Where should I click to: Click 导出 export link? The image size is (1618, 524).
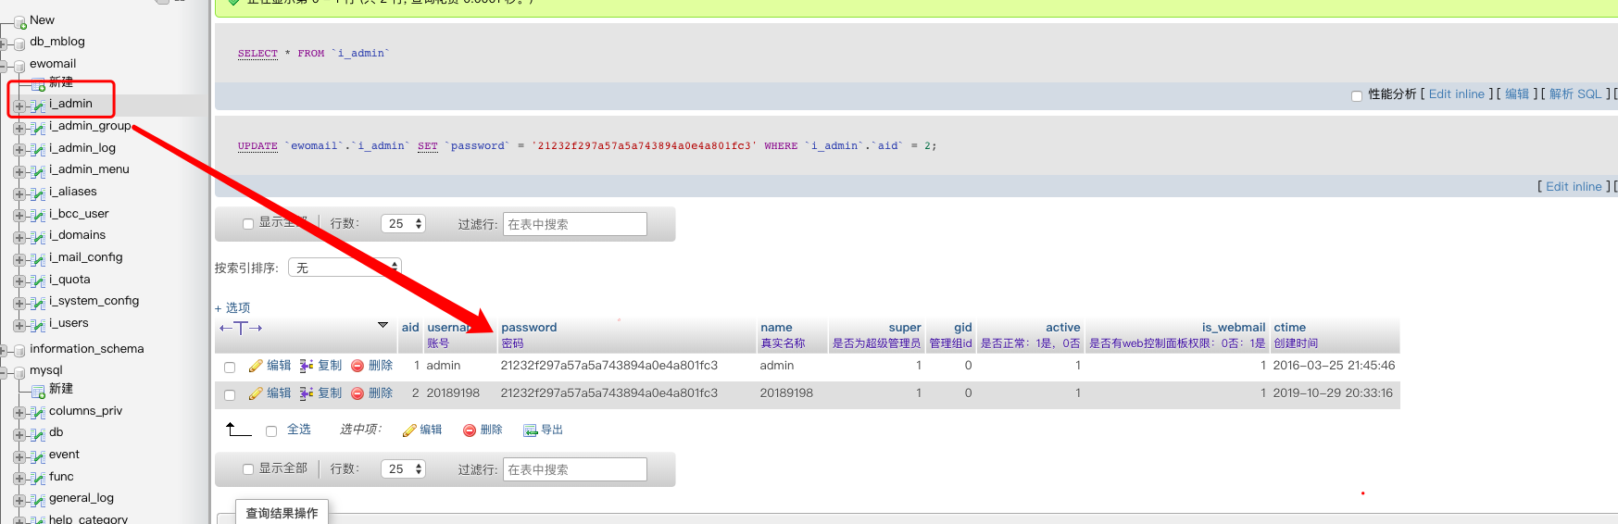click(552, 430)
